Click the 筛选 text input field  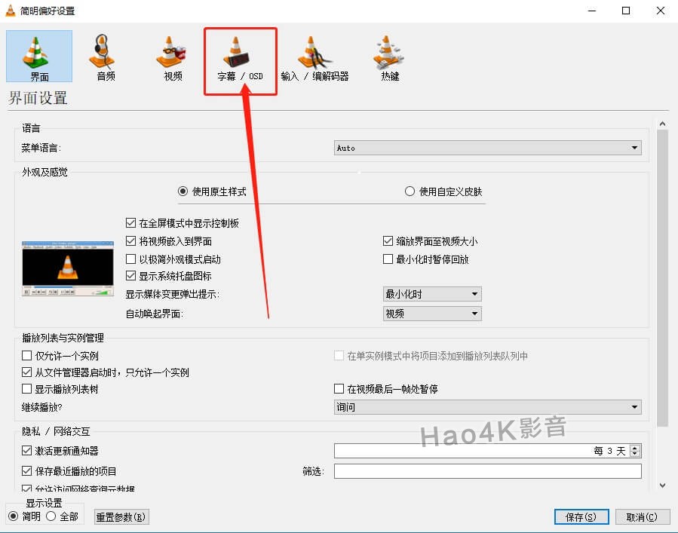tap(487, 471)
